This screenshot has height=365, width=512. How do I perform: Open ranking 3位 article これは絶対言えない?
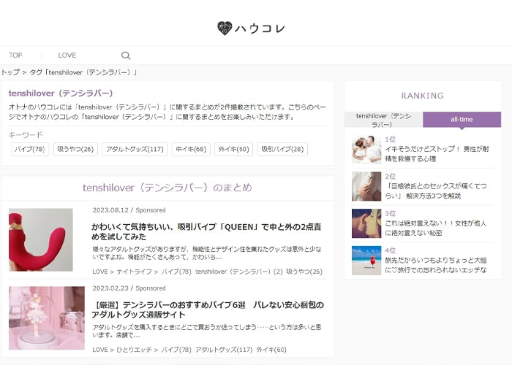[x=436, y=228]
